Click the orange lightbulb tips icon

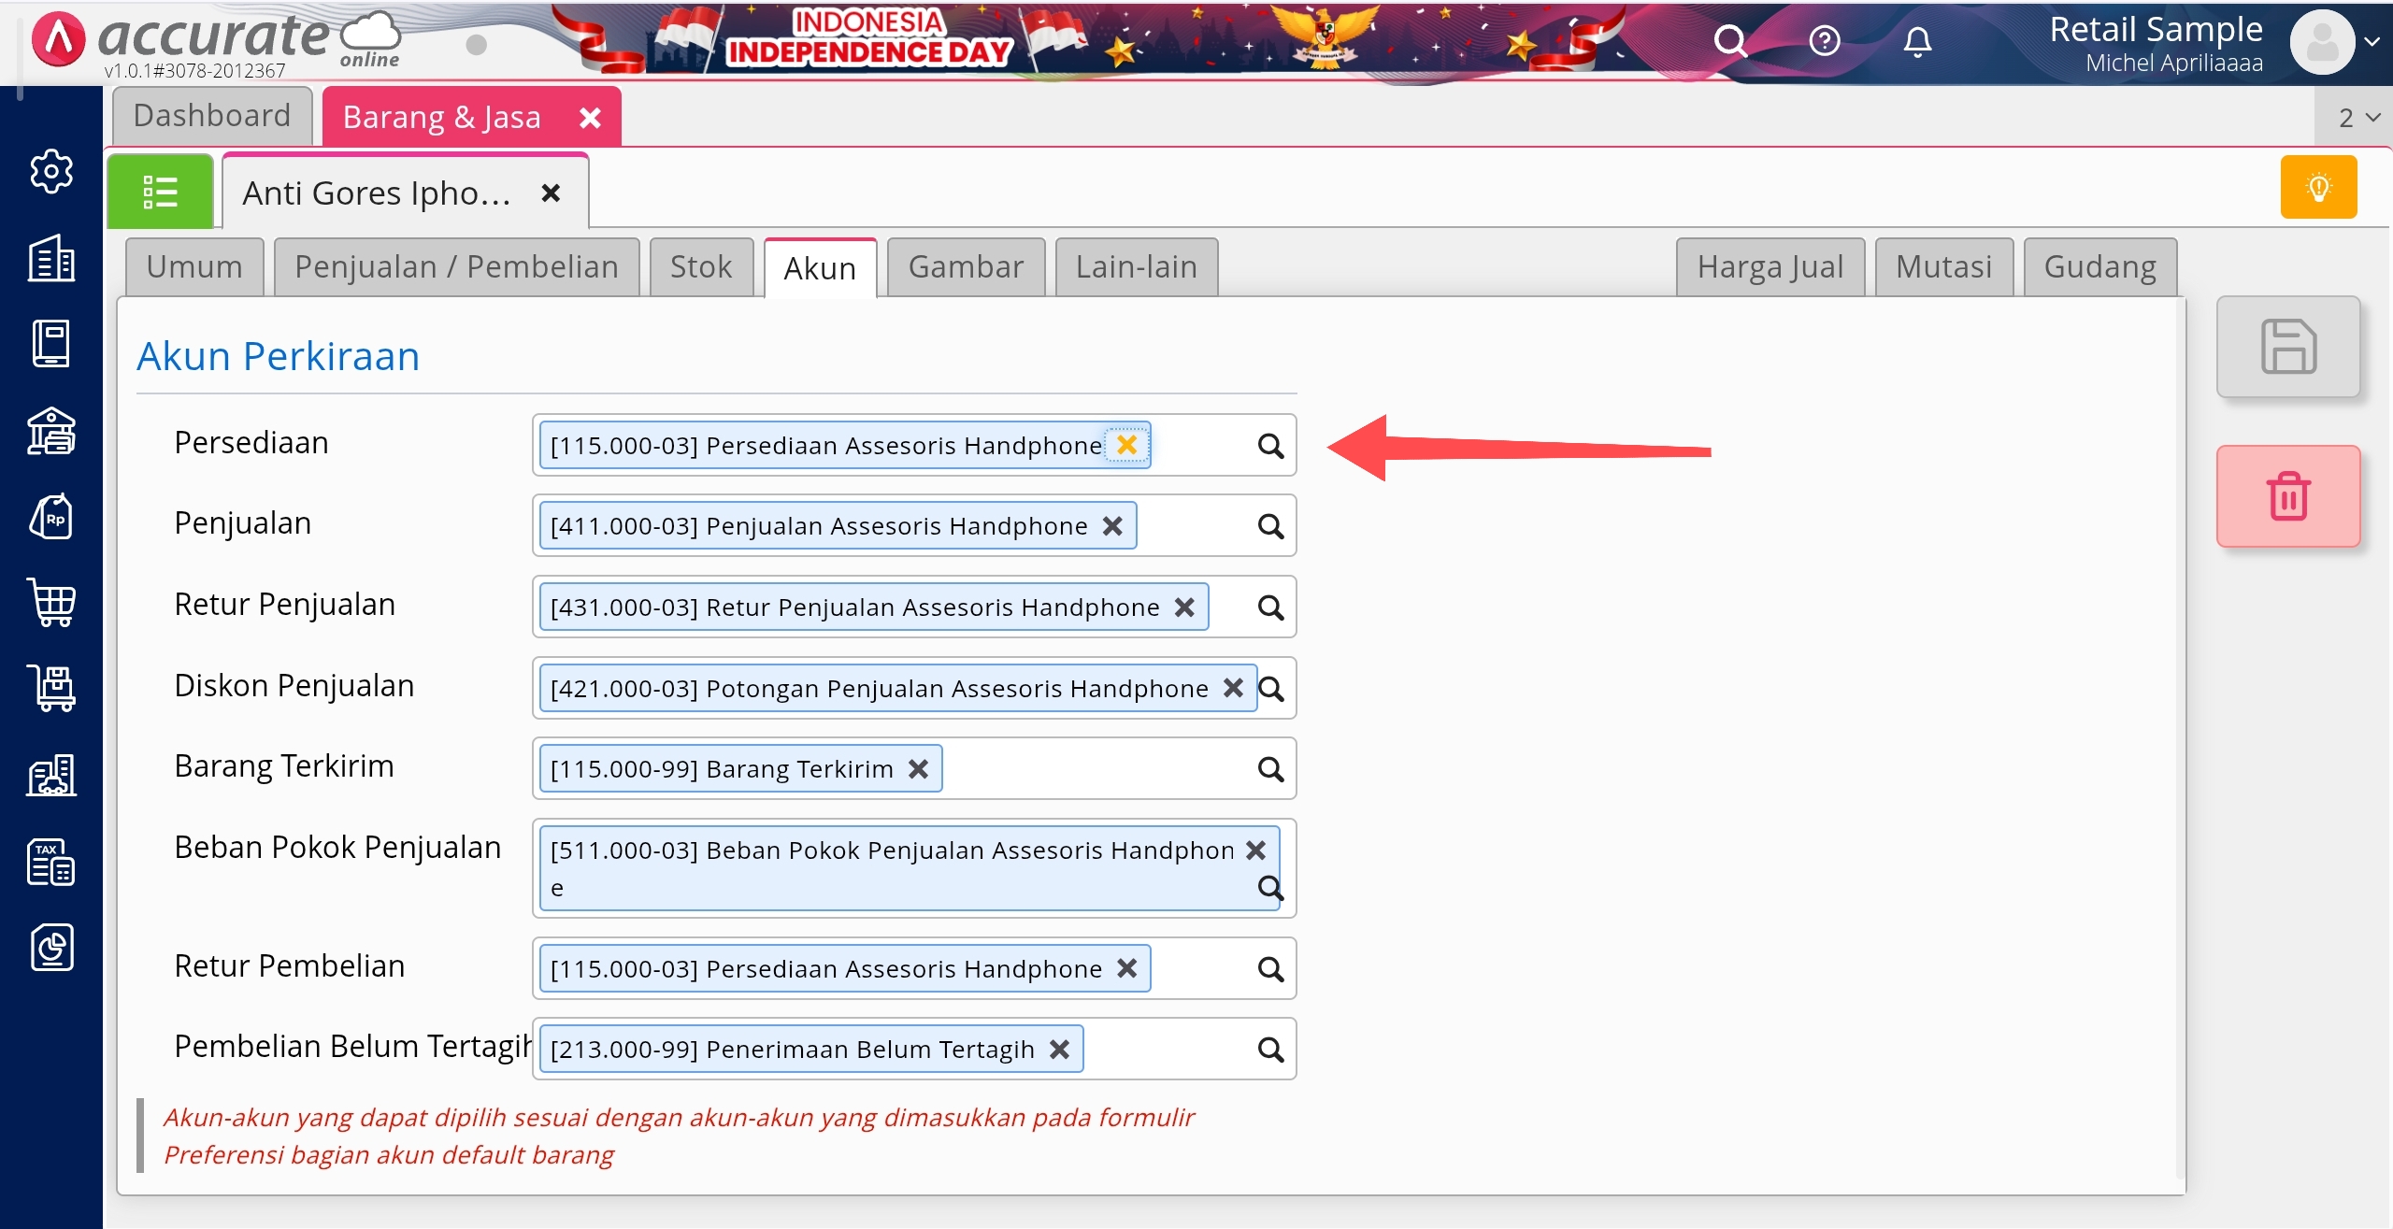tap(2318, 188)
